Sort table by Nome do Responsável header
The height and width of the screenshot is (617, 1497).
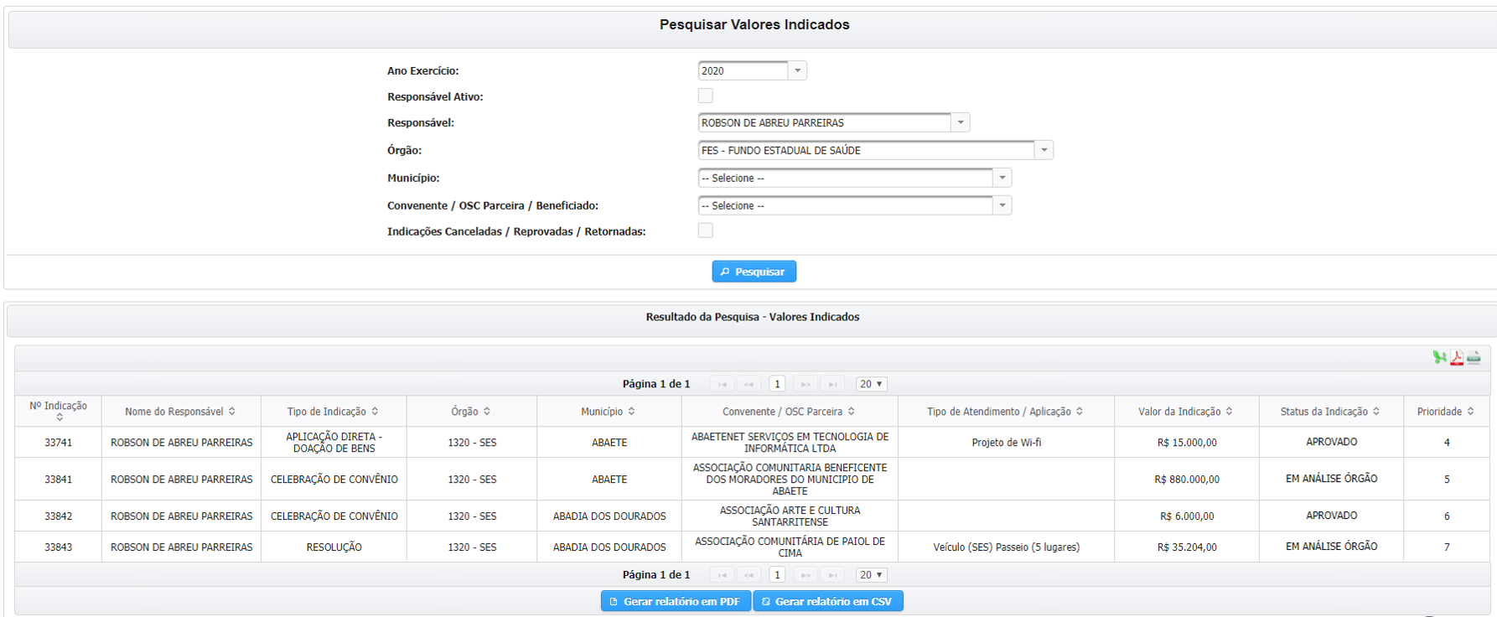pyautogui.click(x=181, y=412)
